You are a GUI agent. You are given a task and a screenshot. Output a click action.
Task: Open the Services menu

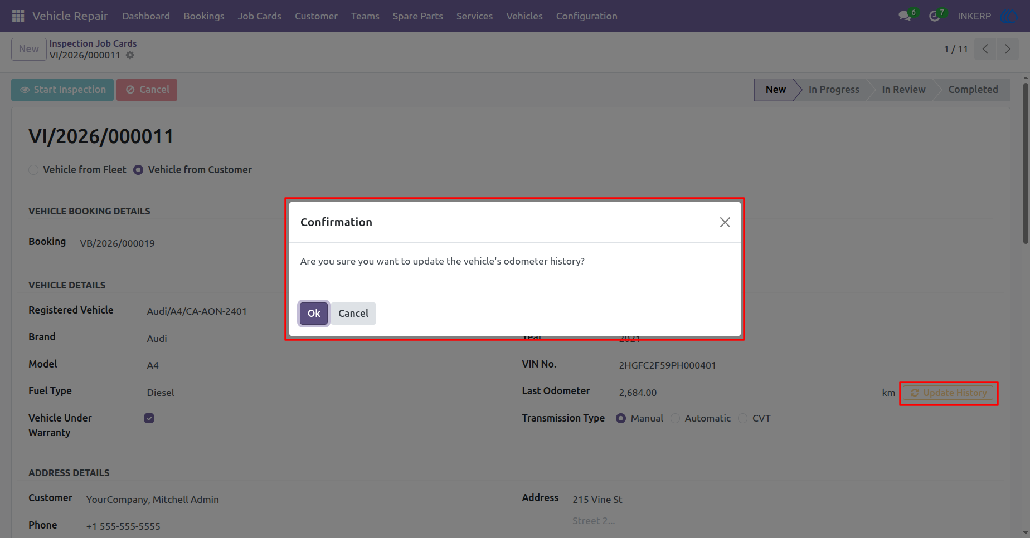click(474, 16)
